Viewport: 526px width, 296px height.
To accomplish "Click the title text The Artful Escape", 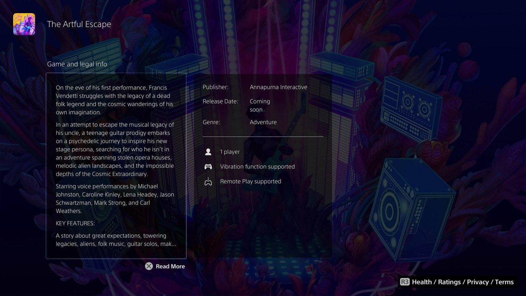I will coord(79,24).
